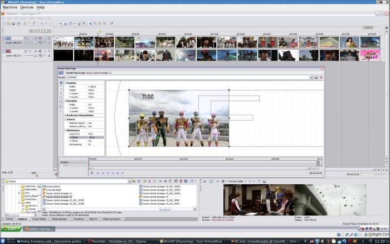This screenshot has height=244, width=390.
Task: Open the VirtualBox Devices menu
Action: pyautogui.click(x=27, y=7)
